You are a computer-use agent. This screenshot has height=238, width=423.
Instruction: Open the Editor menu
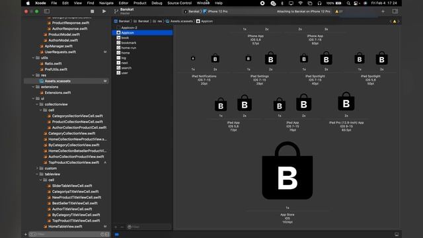click(x=124, y=3)
